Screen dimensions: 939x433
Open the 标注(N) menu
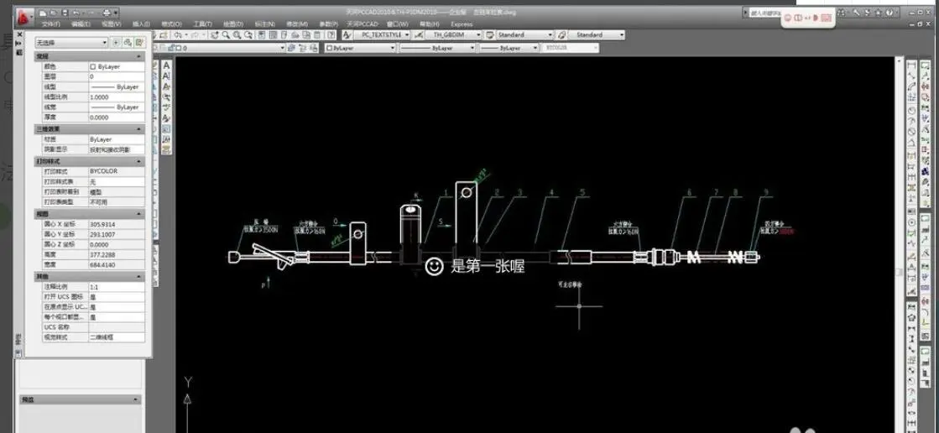(264, 24)
